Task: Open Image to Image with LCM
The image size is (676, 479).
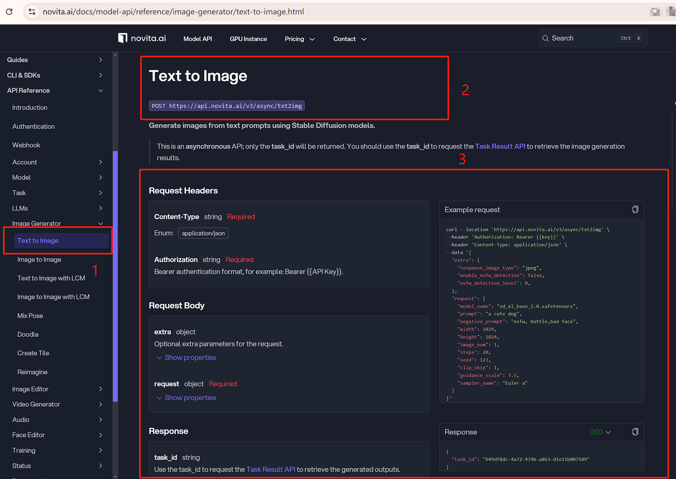Action: [x=53, y=297]
